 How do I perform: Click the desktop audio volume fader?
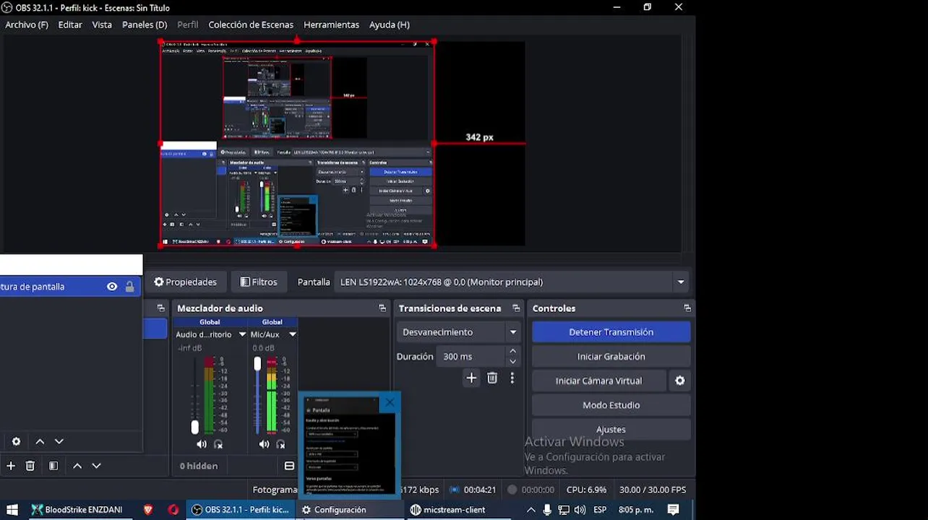(194, 427)
